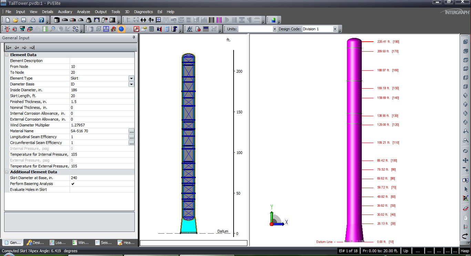Screen dimensions: 471x256
Task: Open the Design Code dropdown
Action: 335,29
